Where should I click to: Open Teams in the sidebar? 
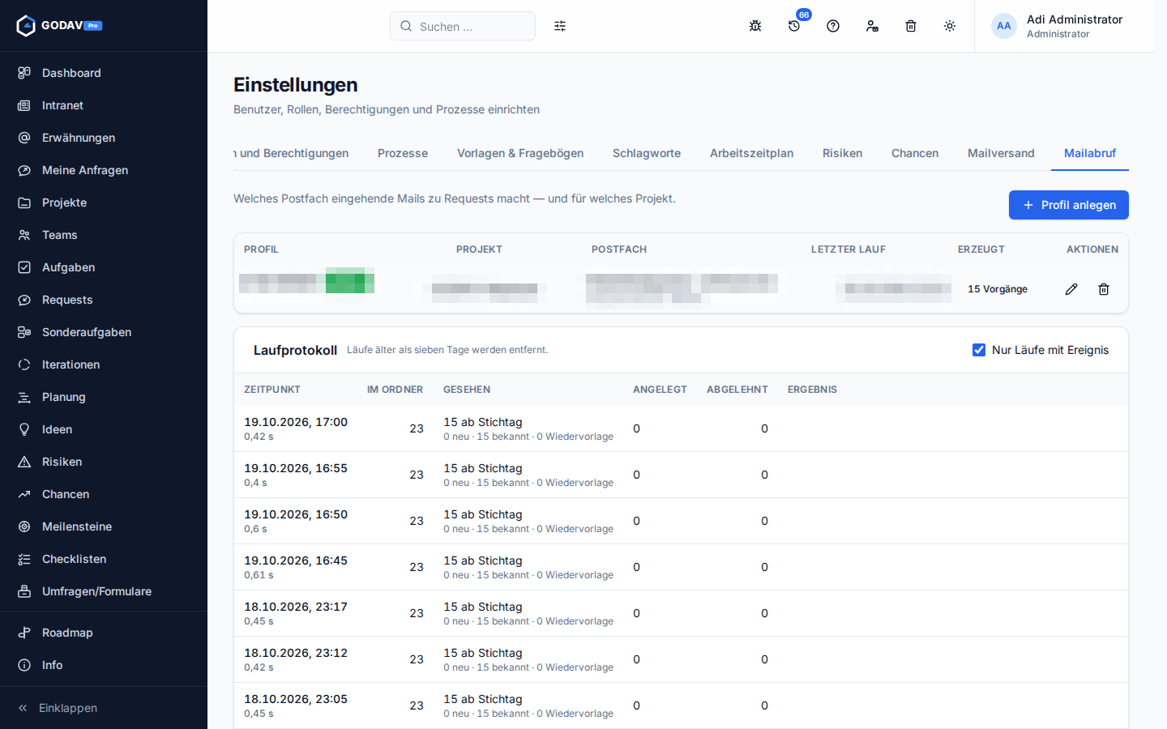point(104,235)
